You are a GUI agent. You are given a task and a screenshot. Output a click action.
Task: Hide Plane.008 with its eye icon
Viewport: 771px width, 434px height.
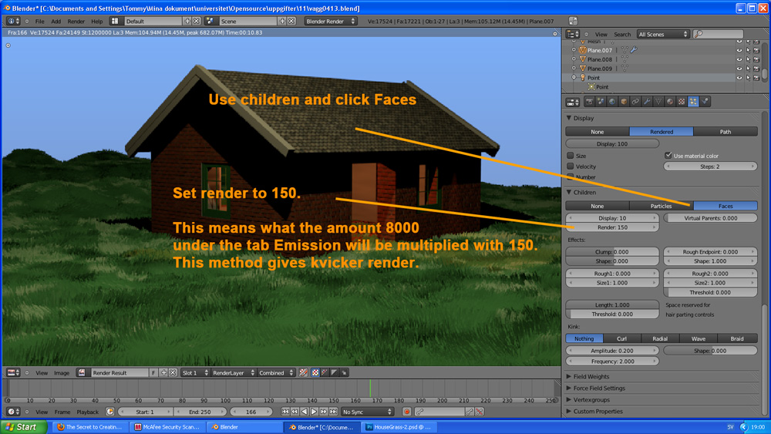pyautogui.click(x=739, y=59)
